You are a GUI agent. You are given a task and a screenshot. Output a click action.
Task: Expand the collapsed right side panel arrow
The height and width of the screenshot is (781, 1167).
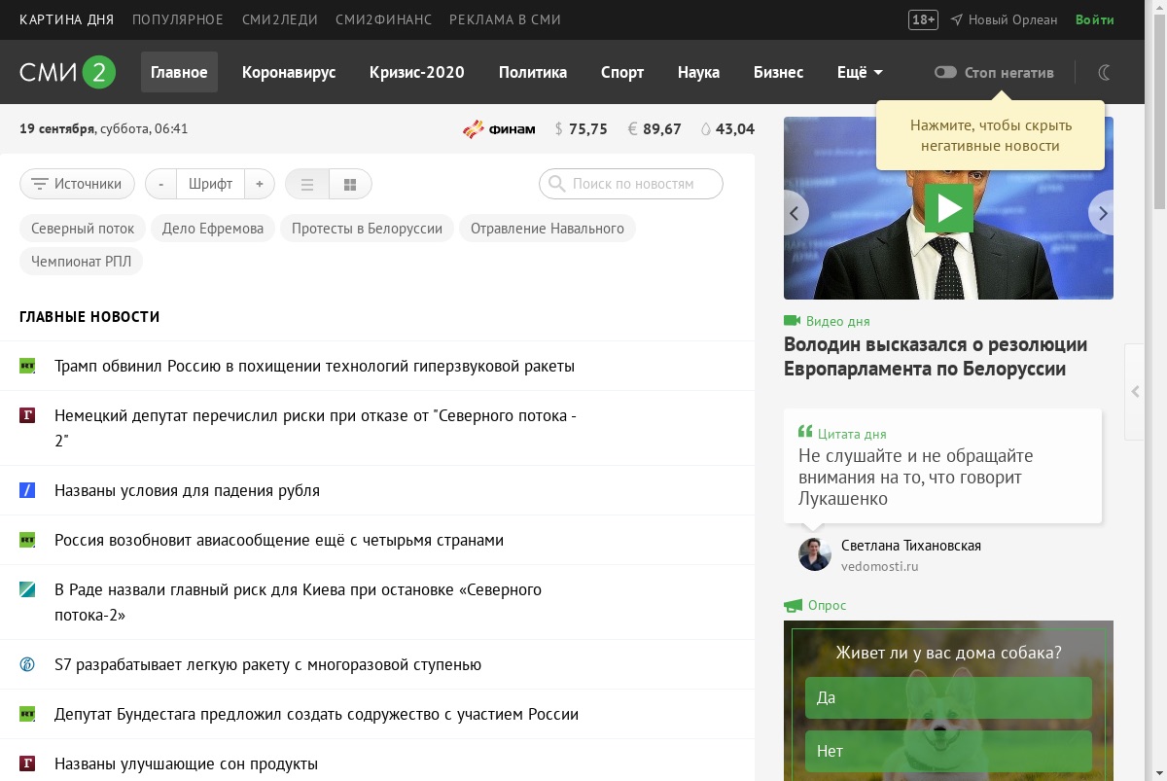pyautogui.click(x=1136, y=391)
